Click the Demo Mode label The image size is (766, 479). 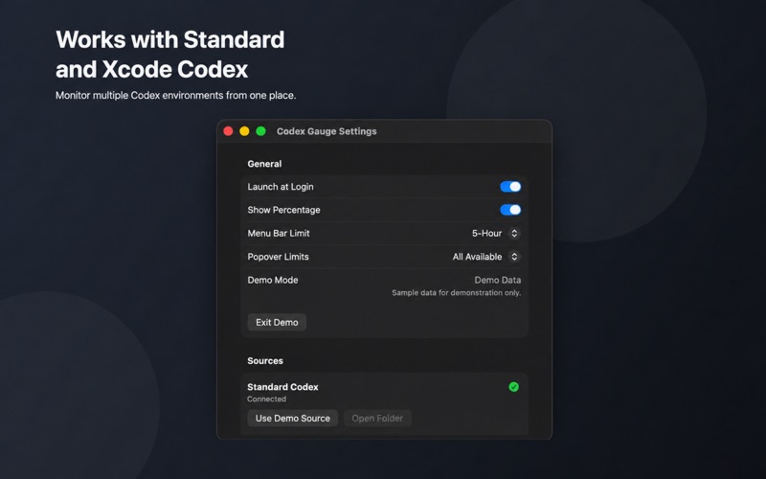click(x=273, y=280)
